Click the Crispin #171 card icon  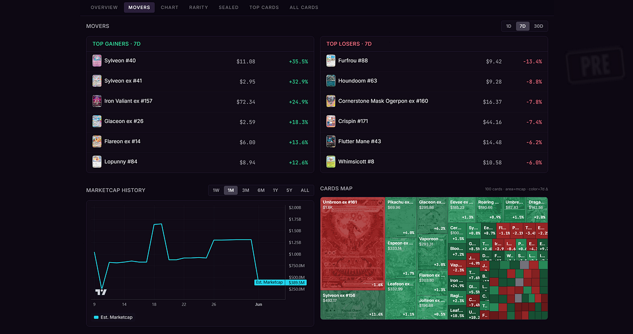tap(331, 121)
